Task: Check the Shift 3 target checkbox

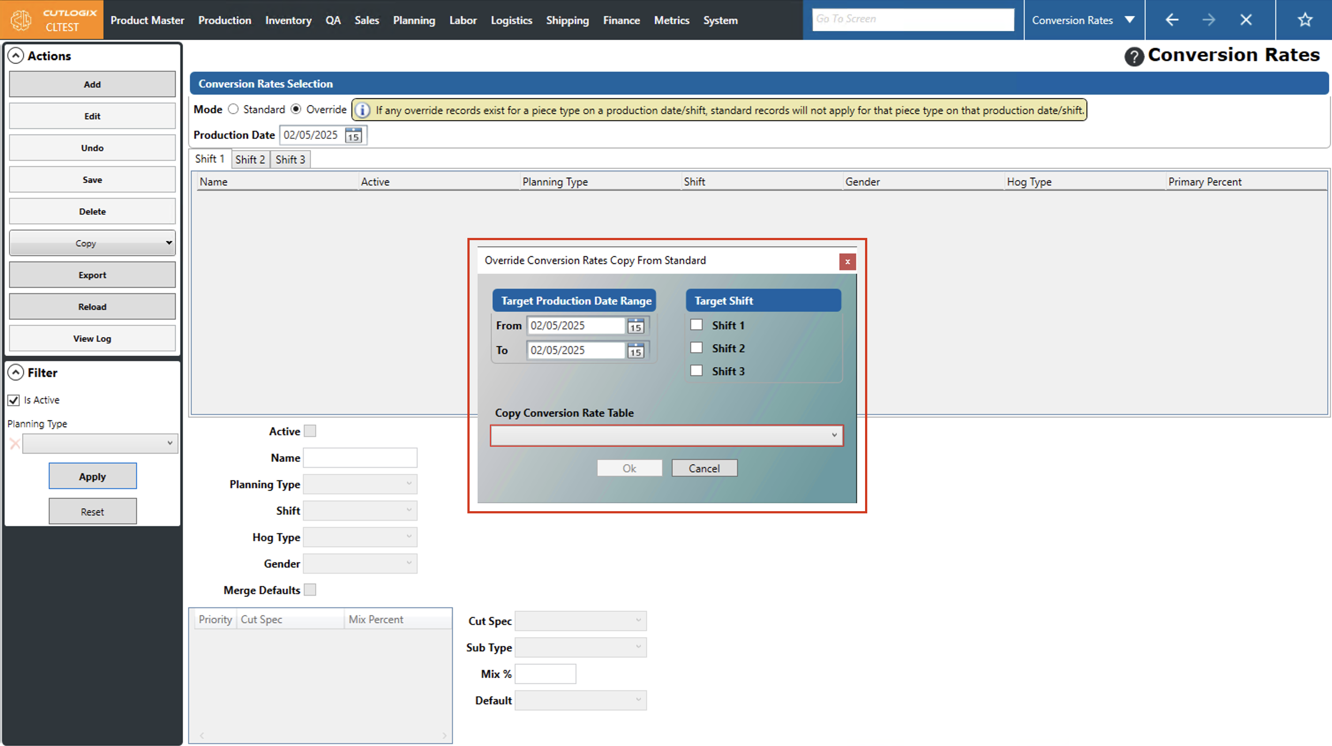Action: tap(696, 371)
